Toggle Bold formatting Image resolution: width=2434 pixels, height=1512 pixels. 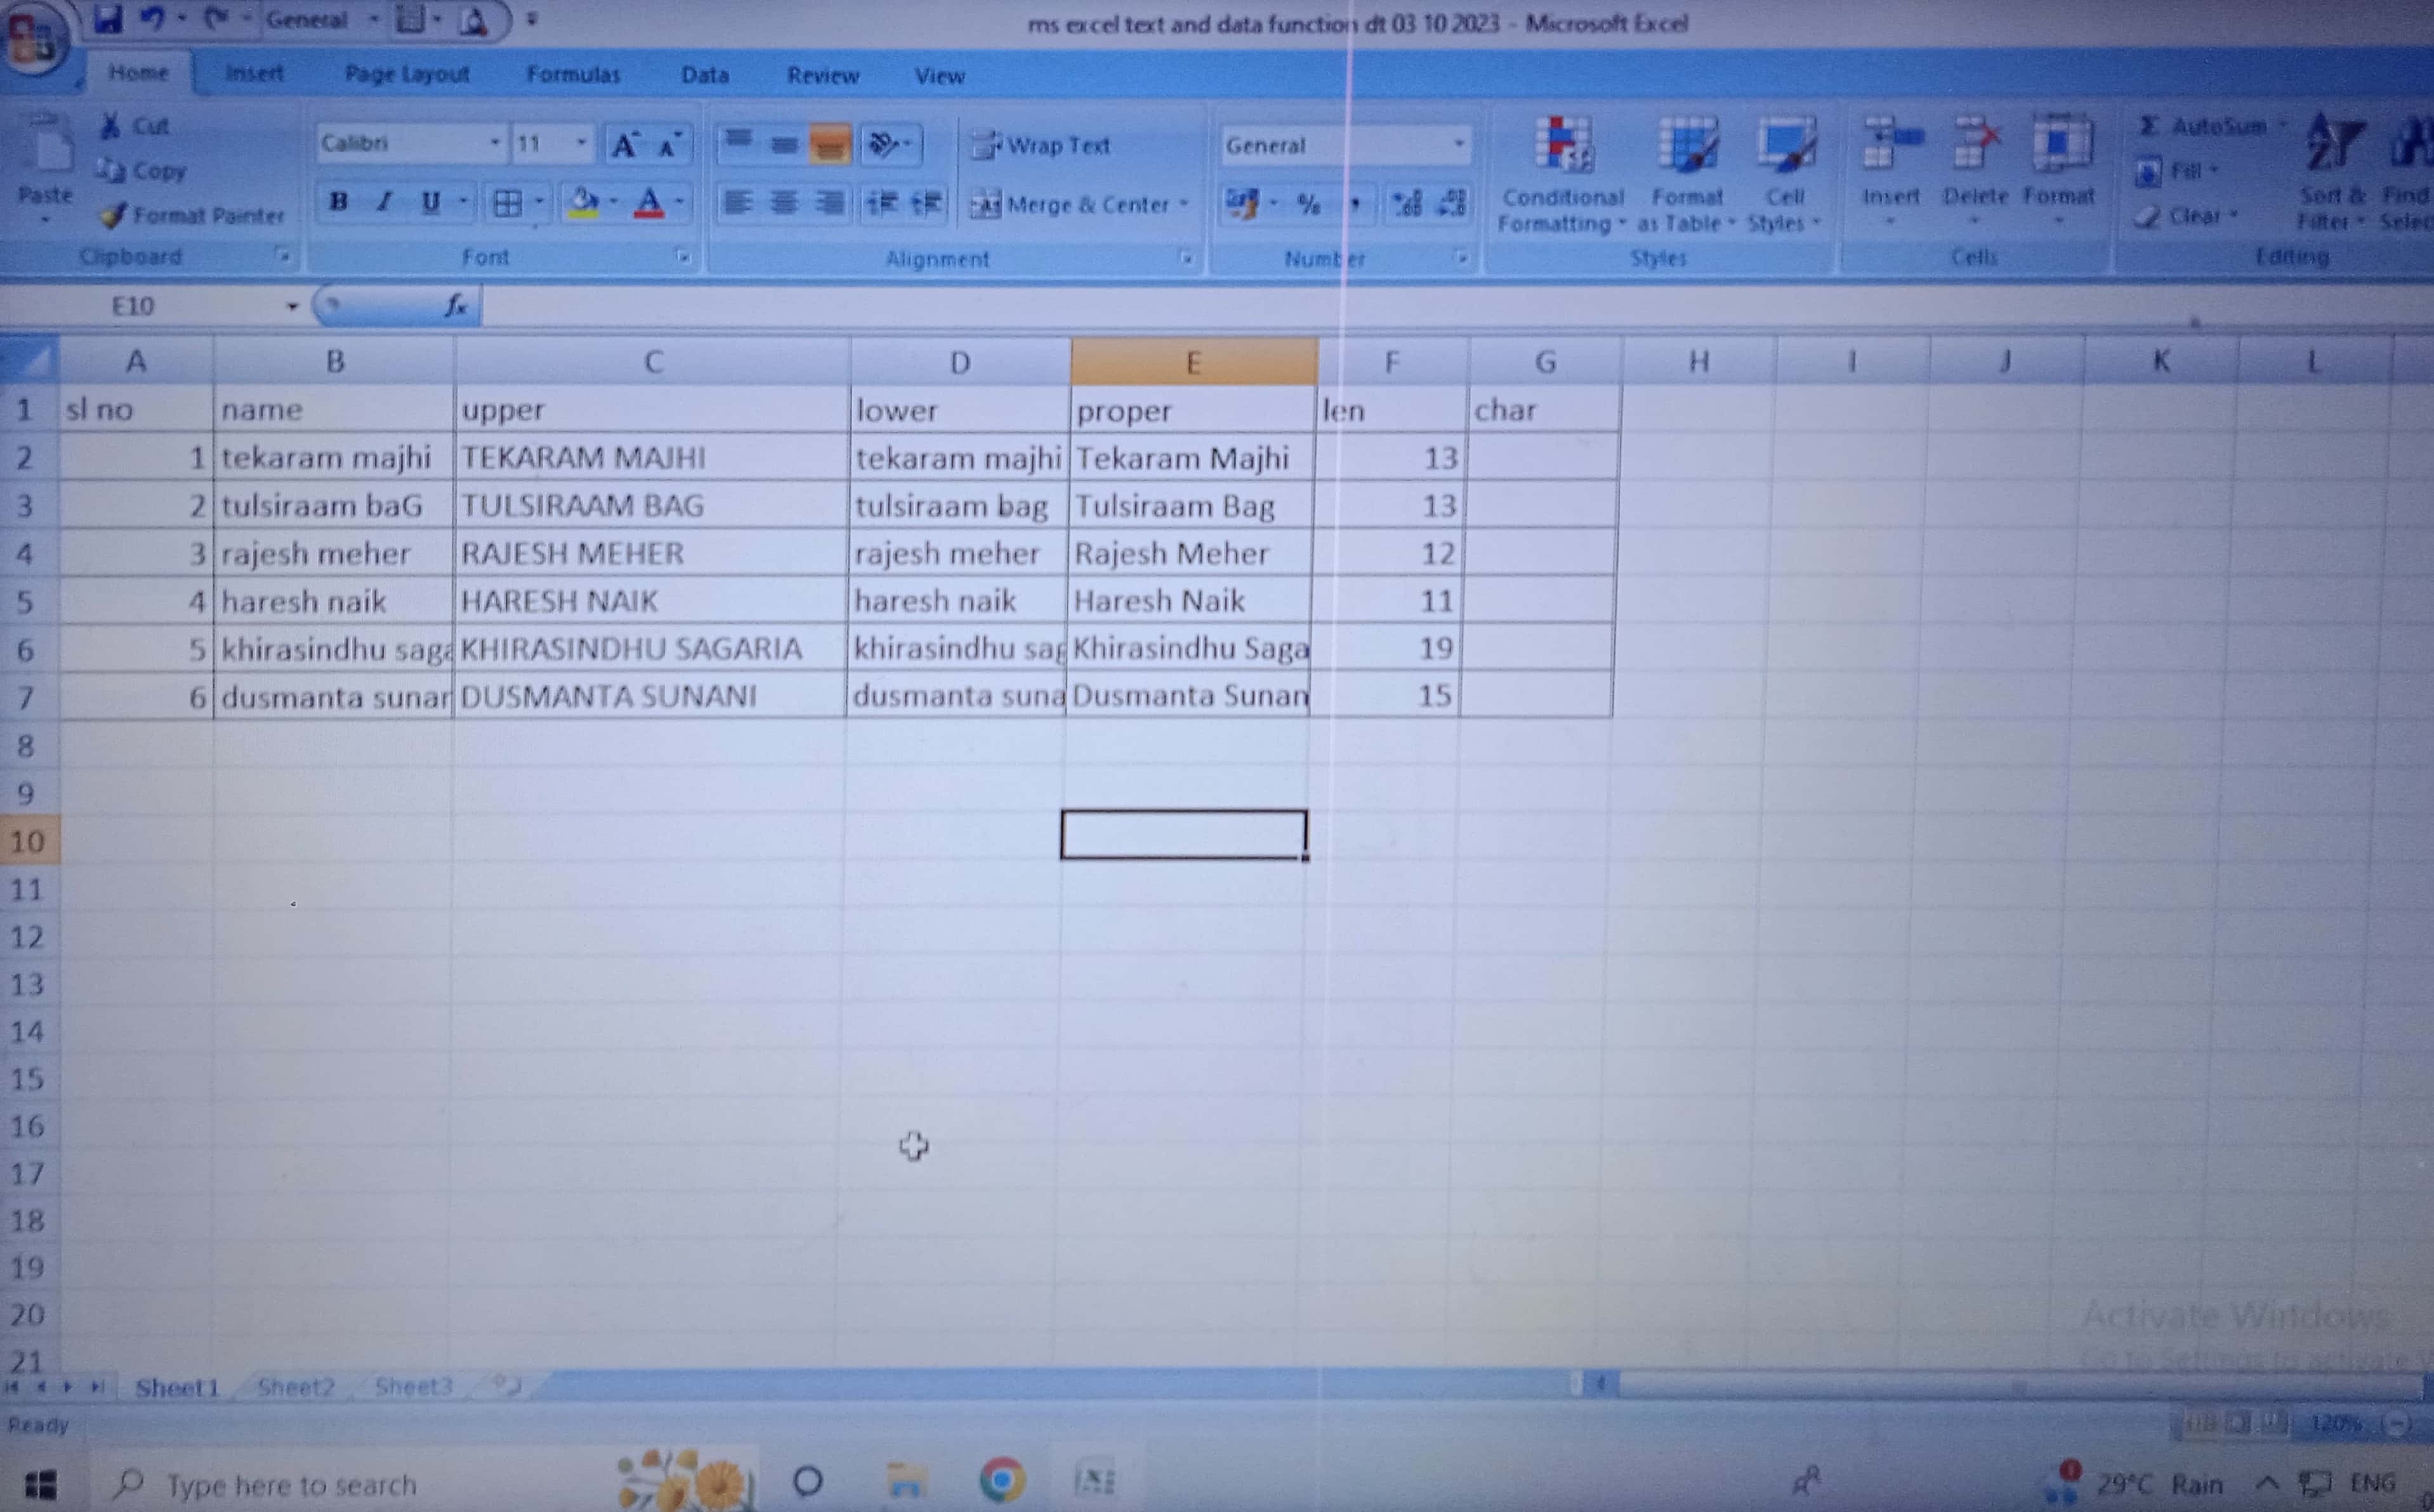click(x=338, y=203)
